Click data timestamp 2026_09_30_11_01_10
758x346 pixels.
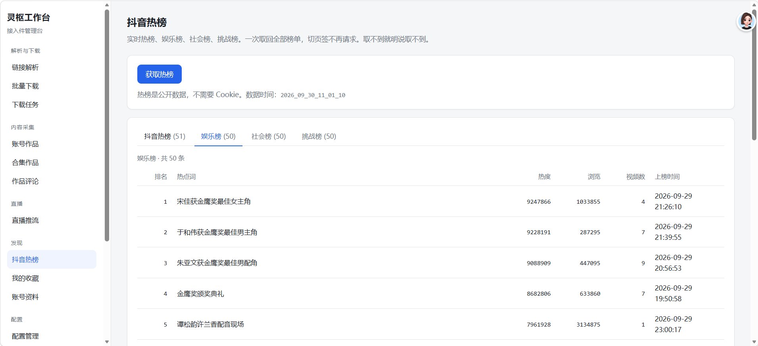pos(313,95)
